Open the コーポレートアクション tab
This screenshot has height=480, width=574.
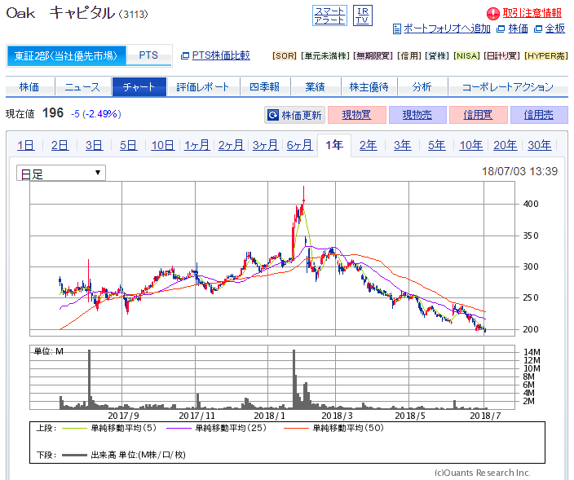(x=508, y=87)
